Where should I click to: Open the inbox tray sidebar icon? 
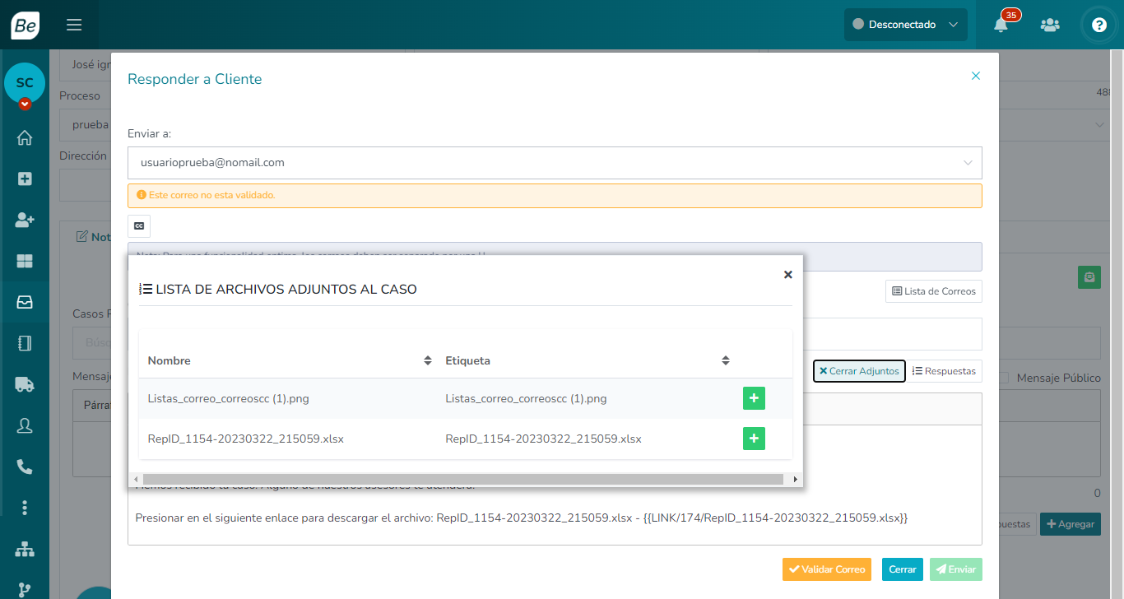click(x=25, y=302)
